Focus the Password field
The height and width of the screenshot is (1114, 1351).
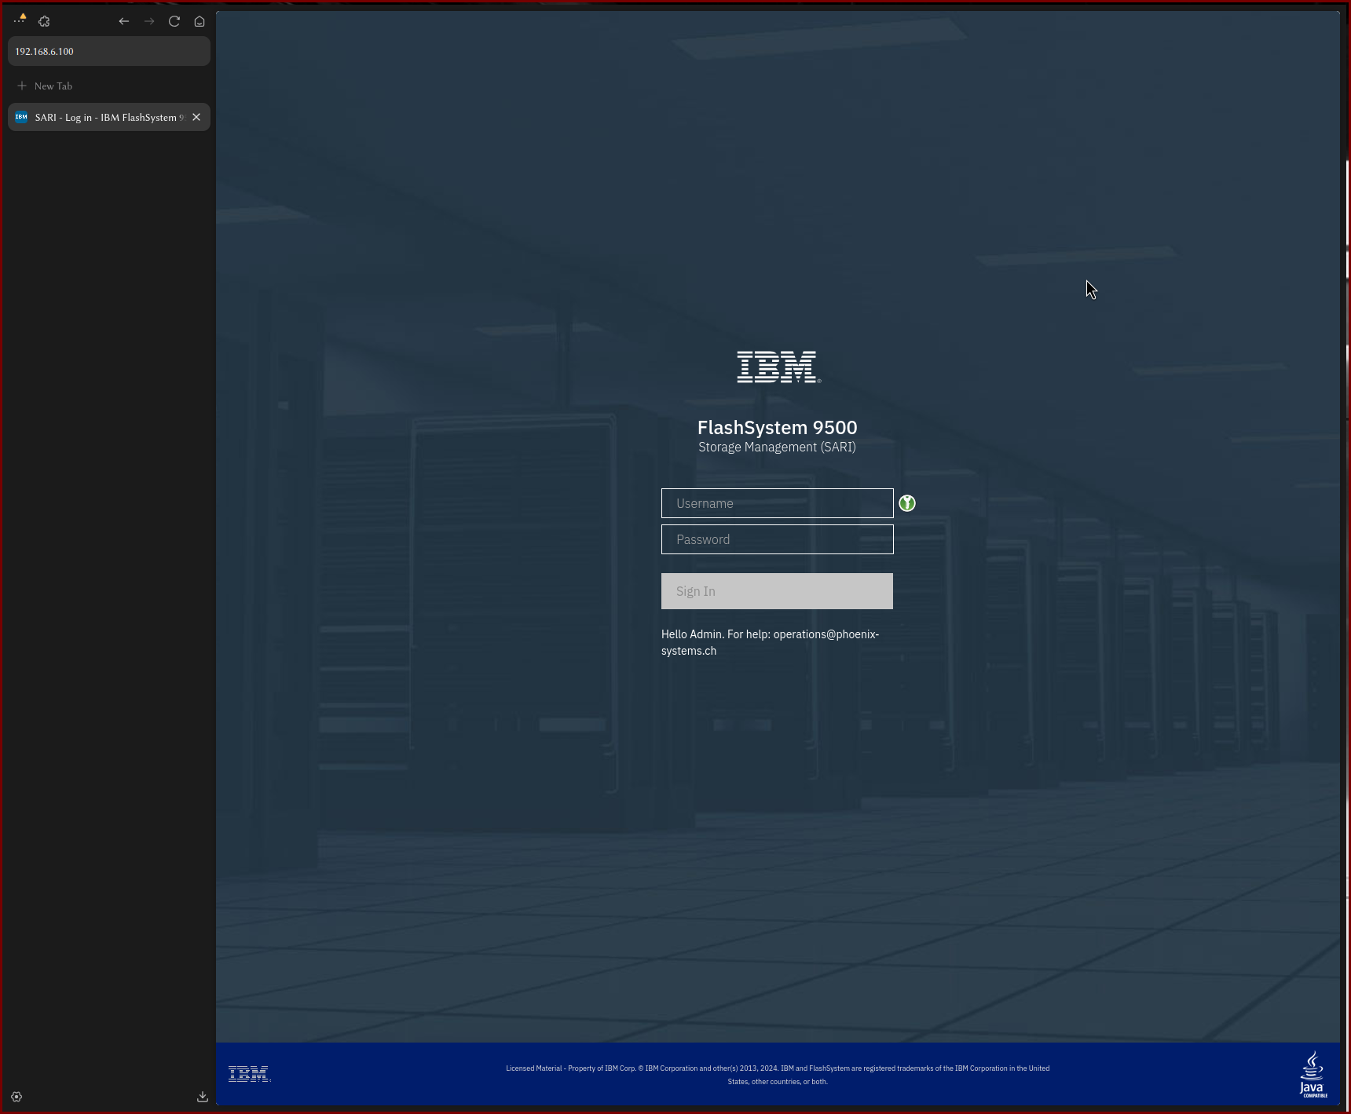click(x=777, y=539)
